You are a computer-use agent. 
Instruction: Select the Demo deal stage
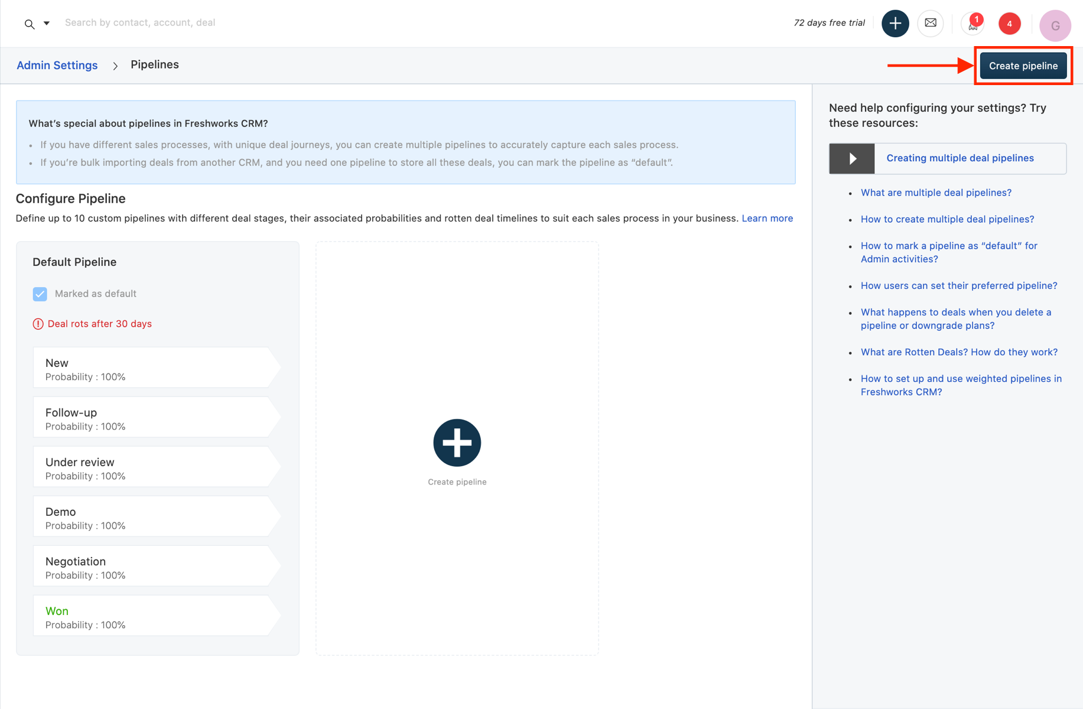click(x=157, y=516)
